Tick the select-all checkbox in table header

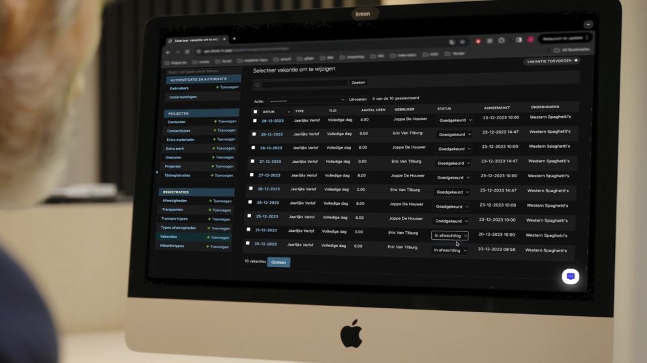(x=255, y=111)
